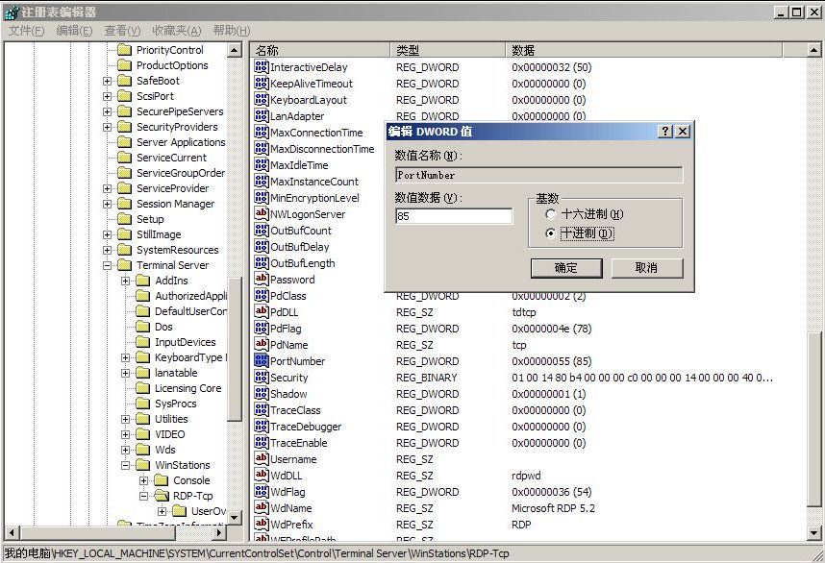This screenshot has width=825, height=563.
Task: Open the 编辑 (Edit) menu
Action: (x=74, y=31)
